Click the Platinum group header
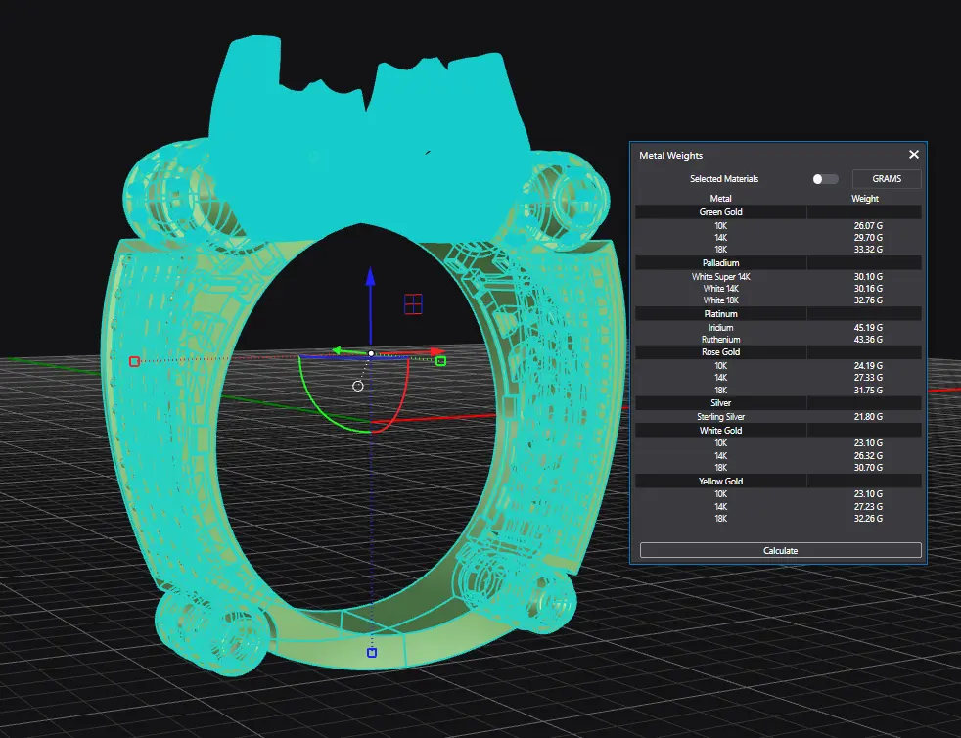This screenshot has height=738, width=961. click(x=720, y=313)
